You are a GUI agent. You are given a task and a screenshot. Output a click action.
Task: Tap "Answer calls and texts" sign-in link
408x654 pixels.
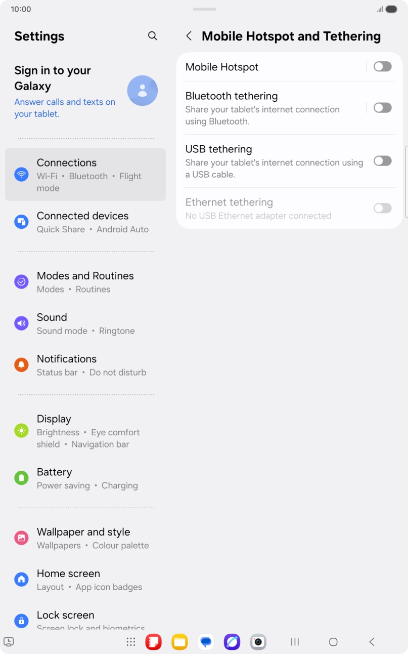(x=65, y=108)
